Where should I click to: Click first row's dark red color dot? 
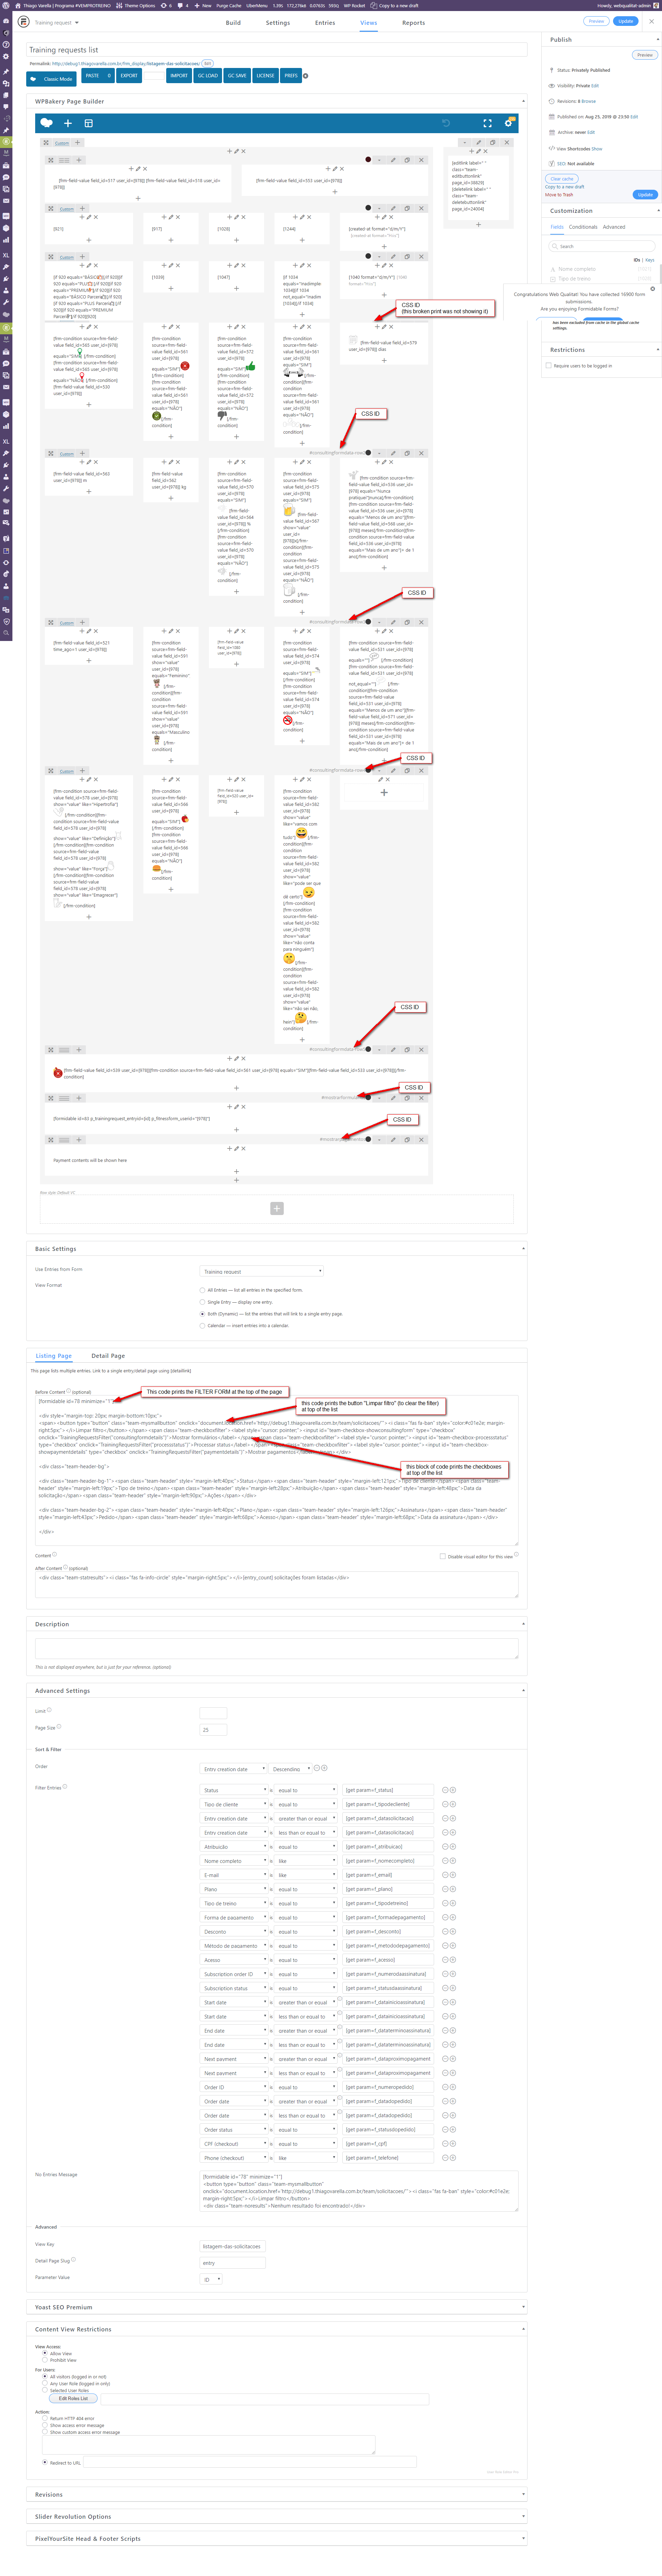pos(368,160)
